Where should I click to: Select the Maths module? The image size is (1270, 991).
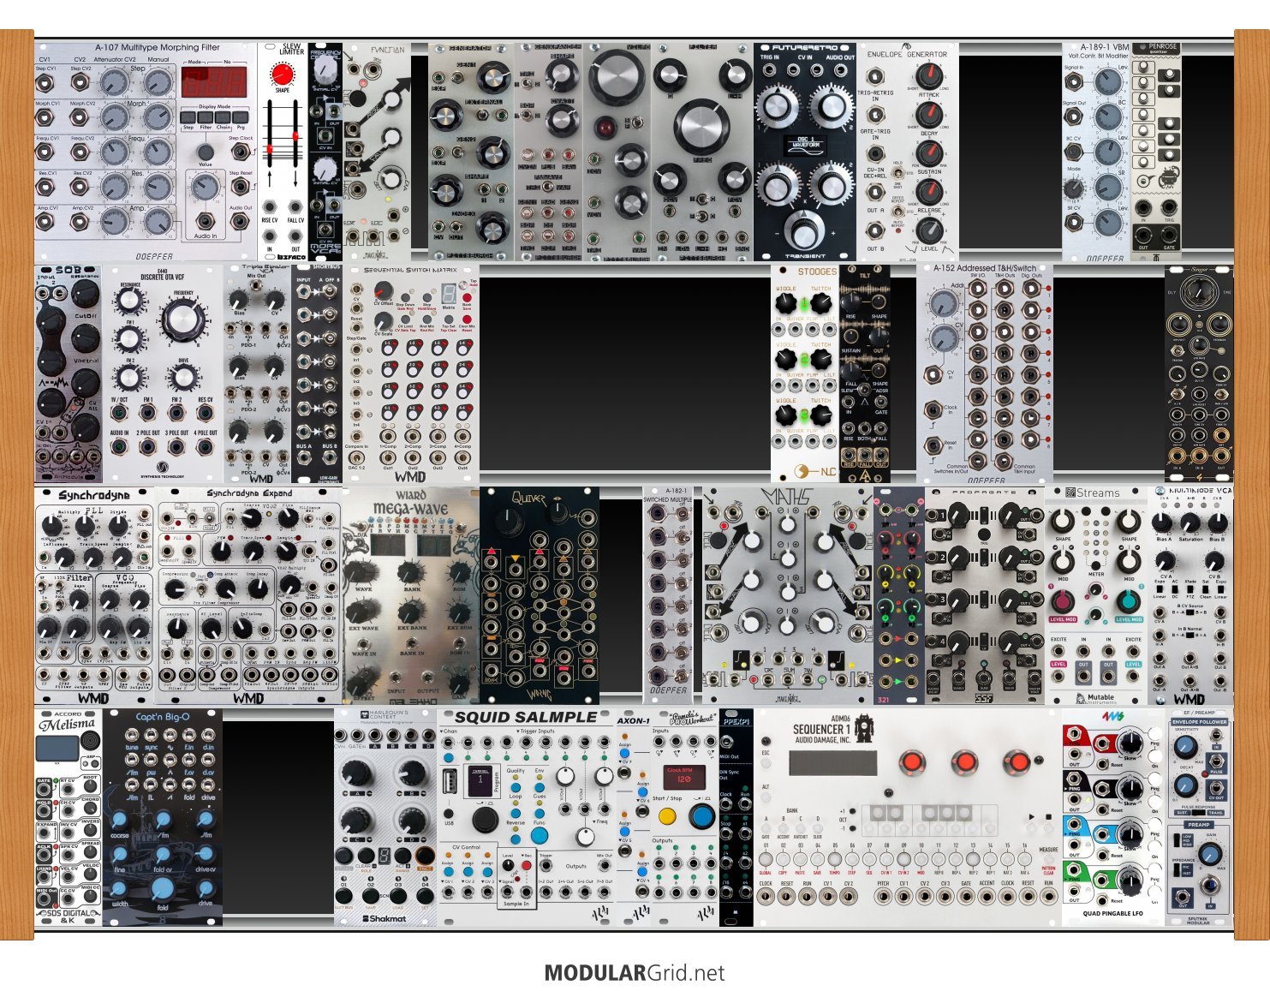point(788,595)
